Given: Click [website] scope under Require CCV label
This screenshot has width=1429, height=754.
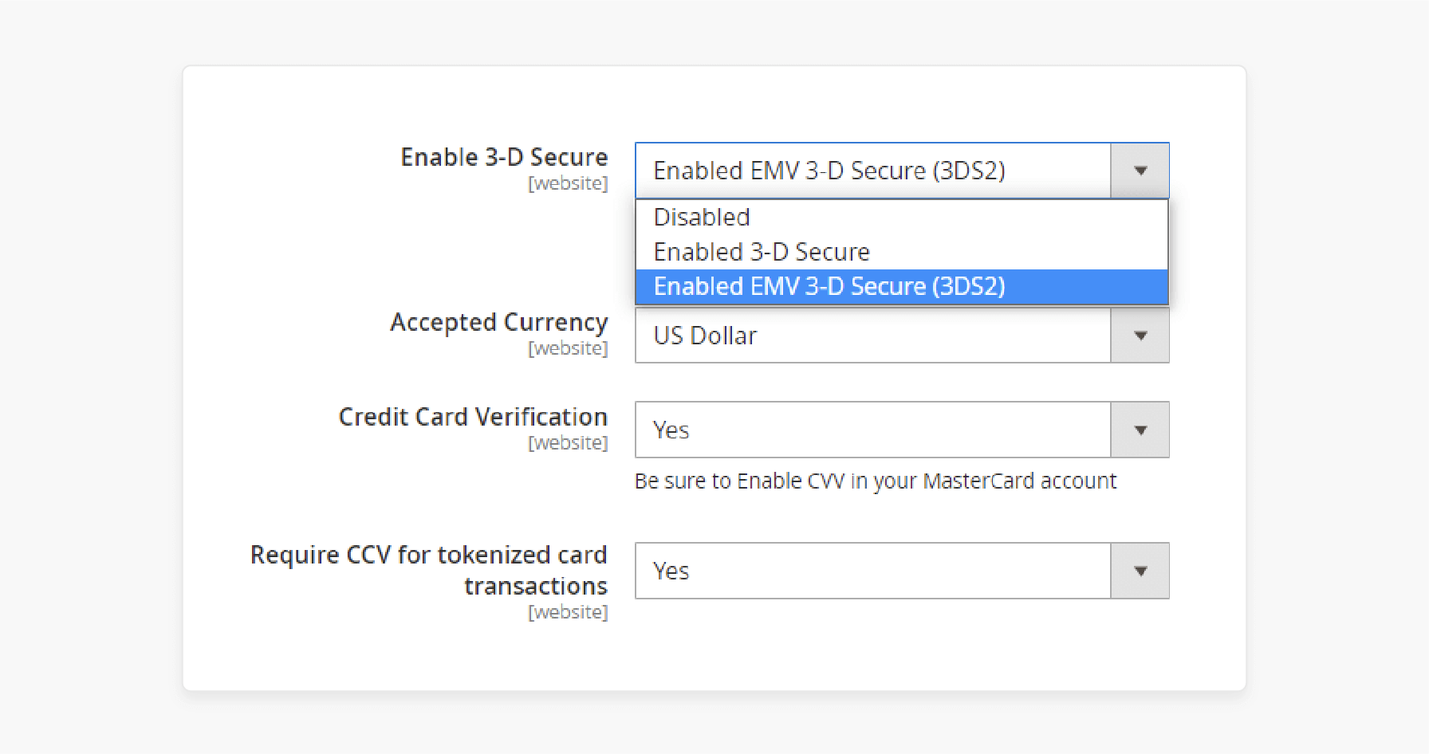Looking at the screenshot, I should [x=568, y=612].
